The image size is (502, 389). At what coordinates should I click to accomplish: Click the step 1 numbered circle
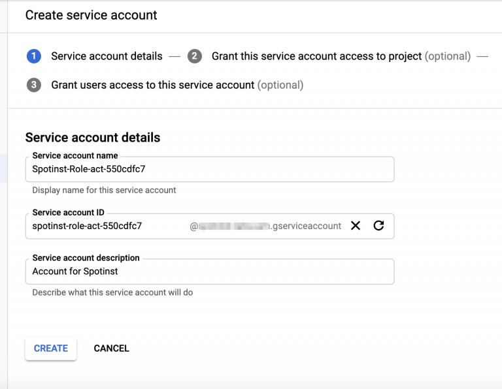click(34, 56)
